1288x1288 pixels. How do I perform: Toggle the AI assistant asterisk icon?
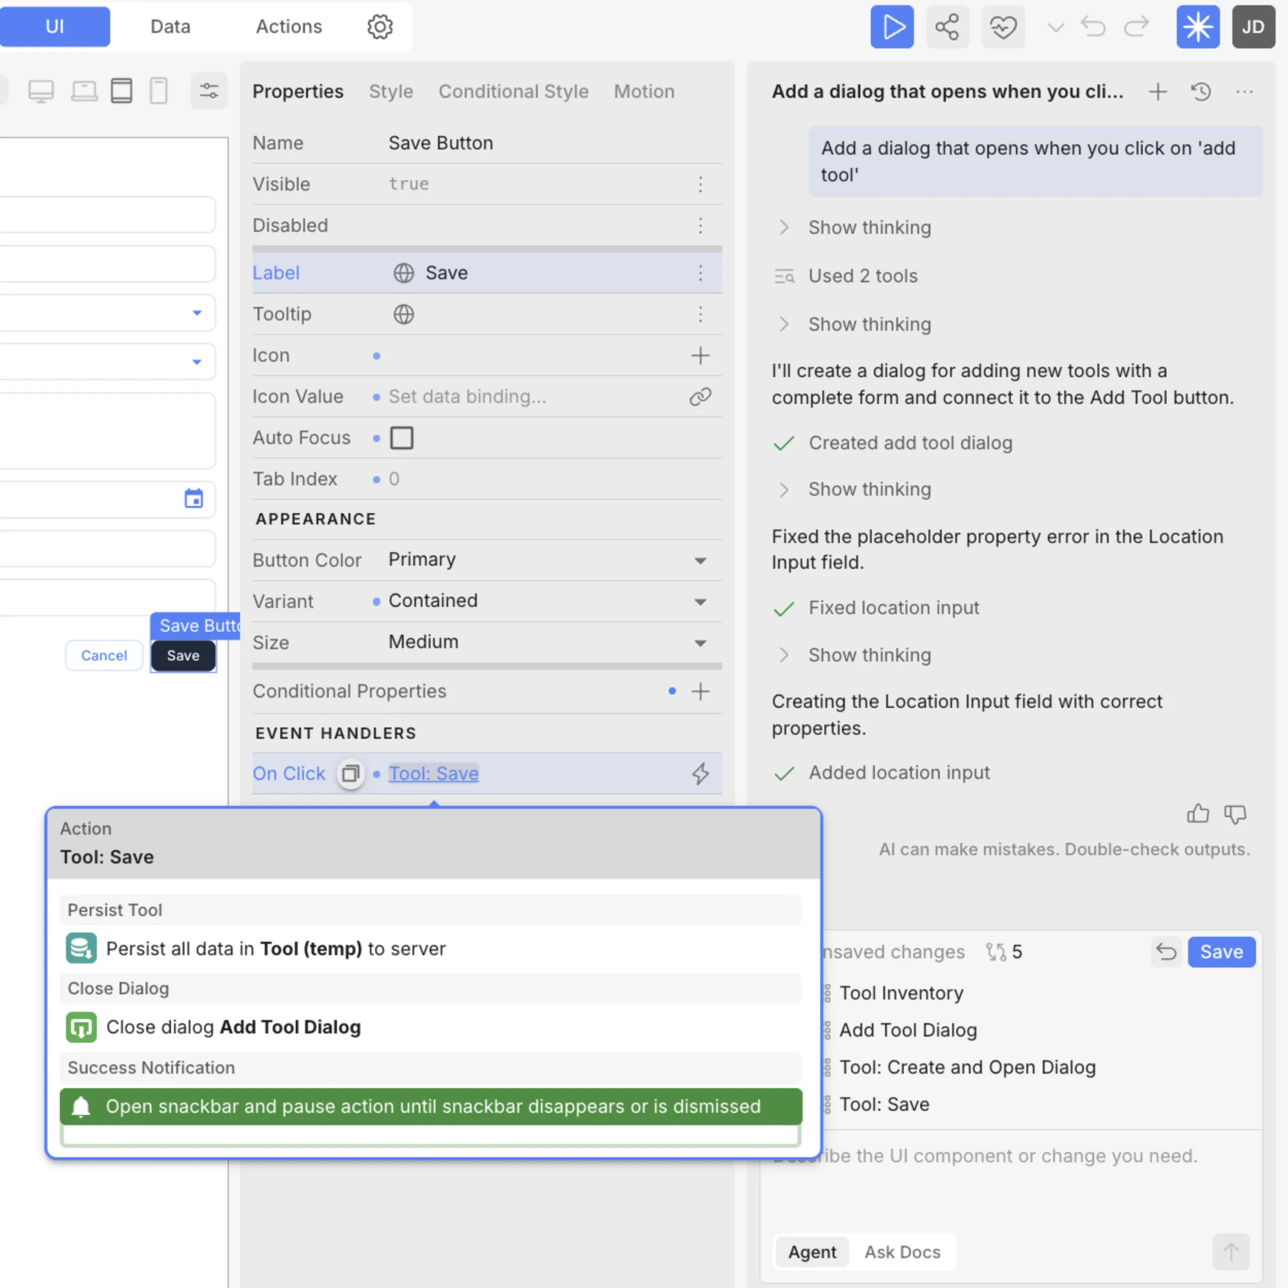point(1197,27)
